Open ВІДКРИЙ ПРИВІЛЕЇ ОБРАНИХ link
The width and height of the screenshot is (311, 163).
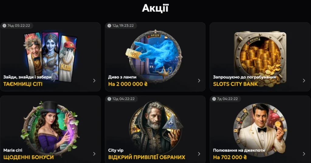(x=147, y=157)
